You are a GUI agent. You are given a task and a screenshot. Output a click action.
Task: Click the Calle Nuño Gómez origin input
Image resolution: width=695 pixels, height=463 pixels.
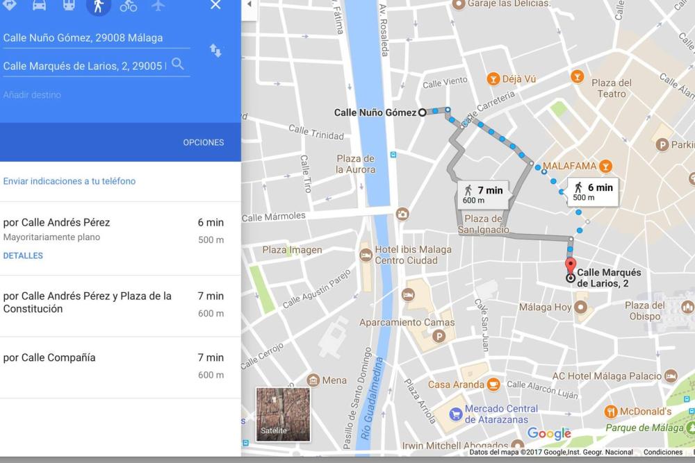tap(95, 38)
